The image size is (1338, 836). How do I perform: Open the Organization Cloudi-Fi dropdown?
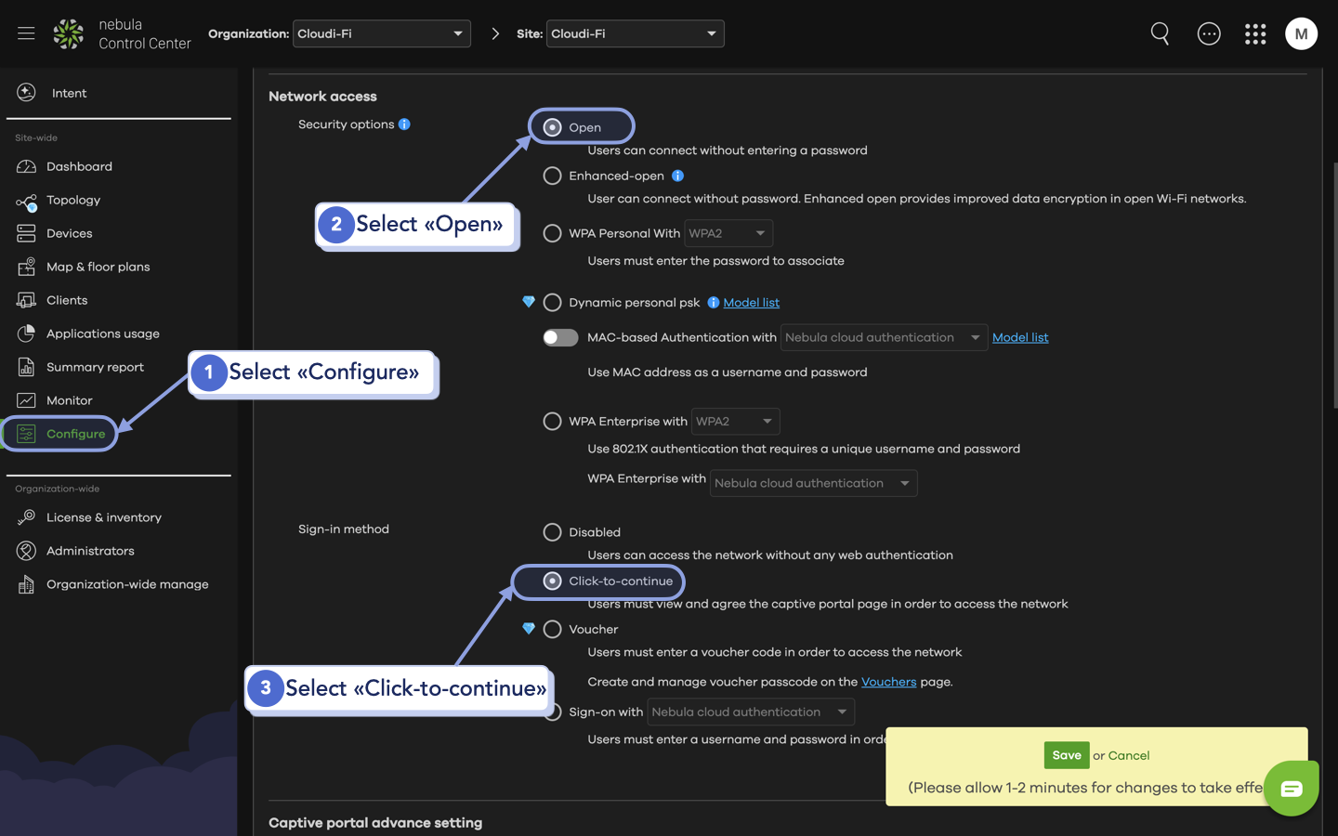(381, 33)
